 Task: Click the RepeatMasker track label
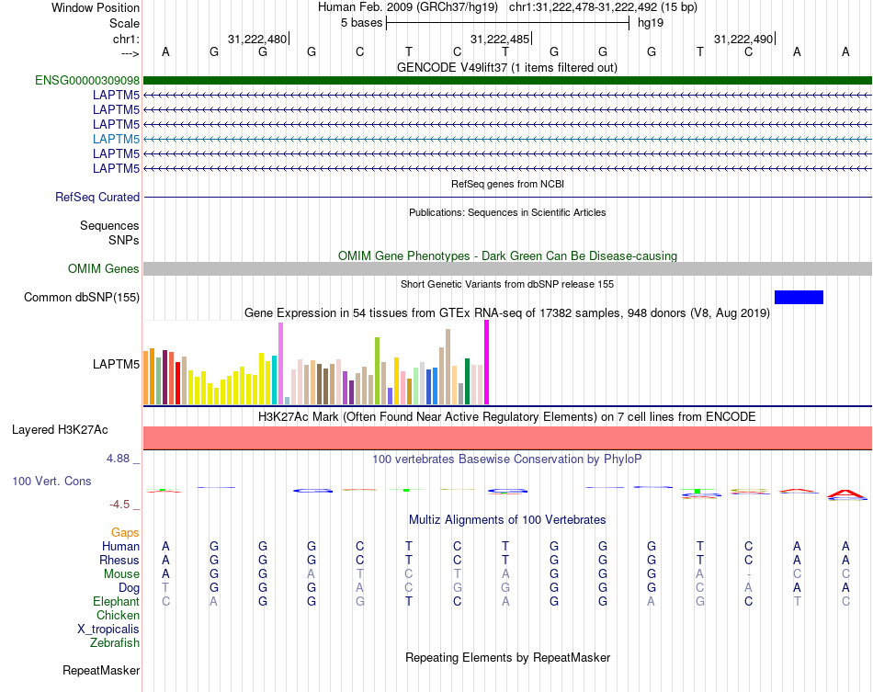coord(101,670)
